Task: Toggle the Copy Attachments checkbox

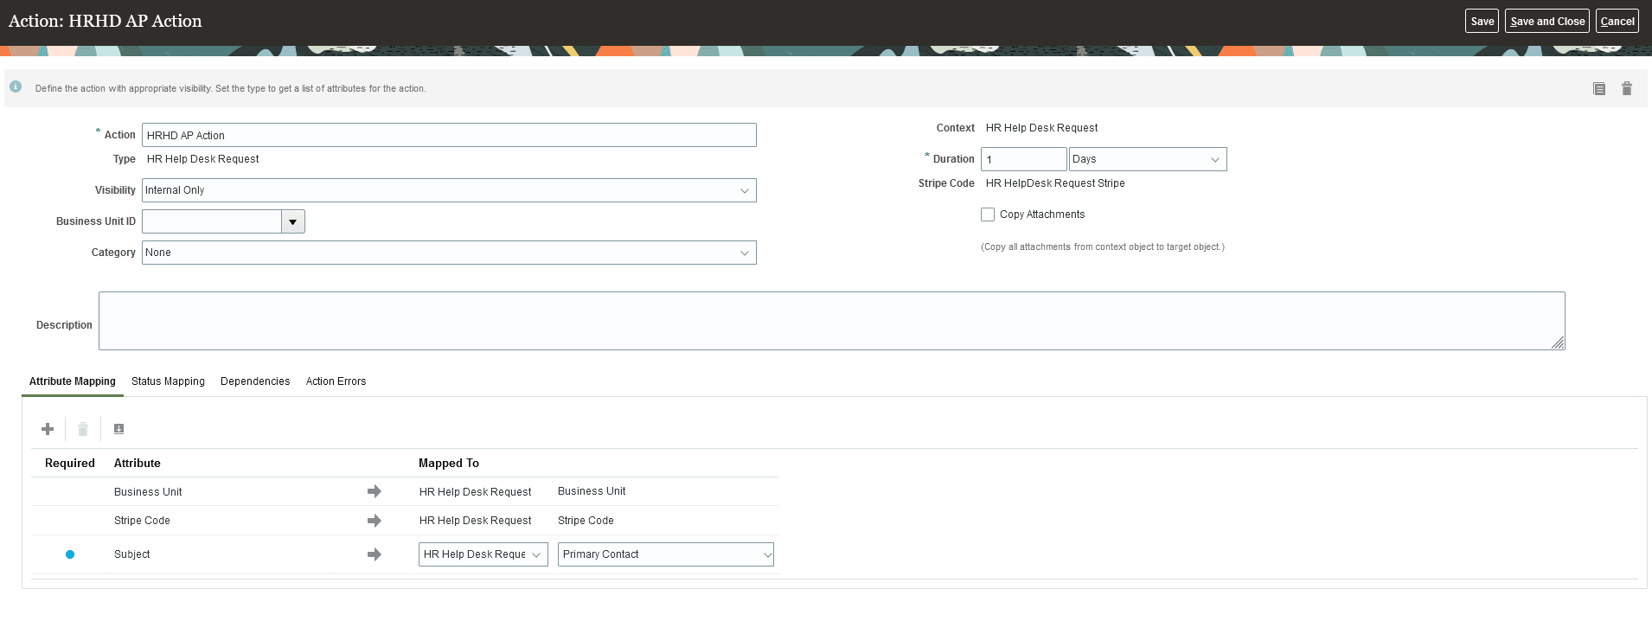Action: pos(988,214)
